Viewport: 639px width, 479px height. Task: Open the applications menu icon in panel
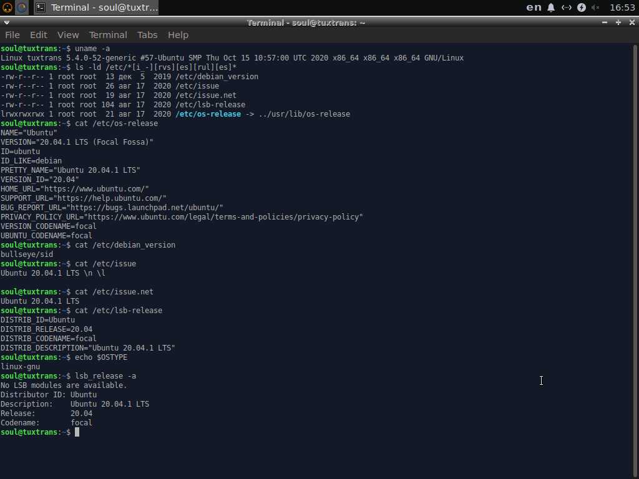(x=7, y=7)
